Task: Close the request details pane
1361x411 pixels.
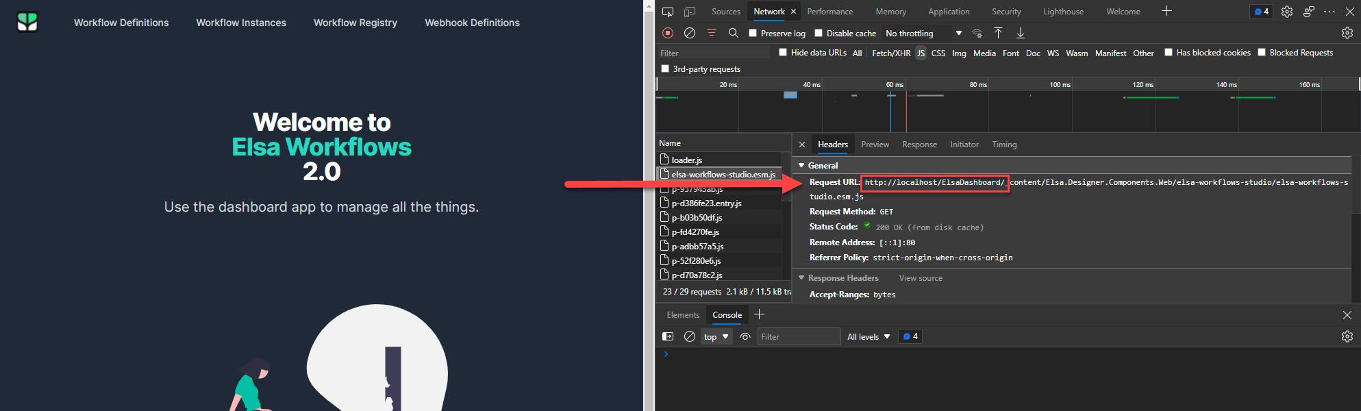Action: 802,145
